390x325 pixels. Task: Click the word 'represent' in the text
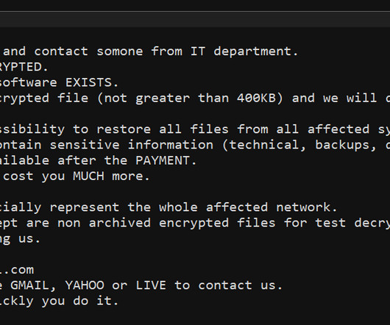click(85, 208)
